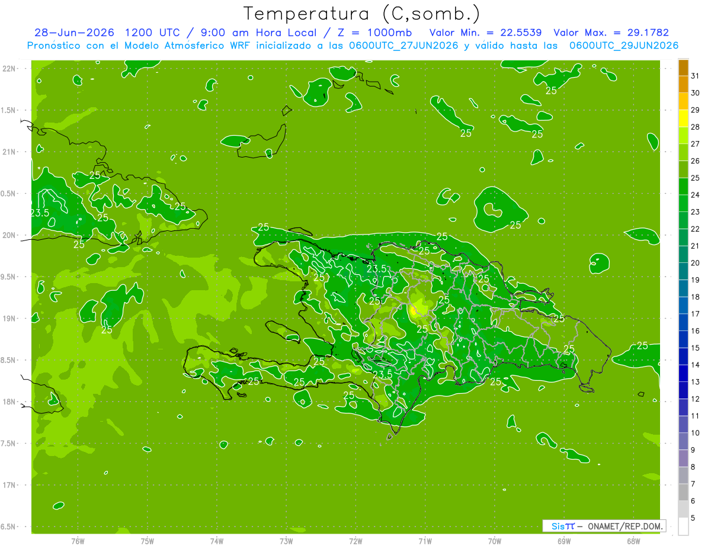Click the "73W" longitude axis label
The width and height of the screenshot is (711, 549).
pos(286,541)
